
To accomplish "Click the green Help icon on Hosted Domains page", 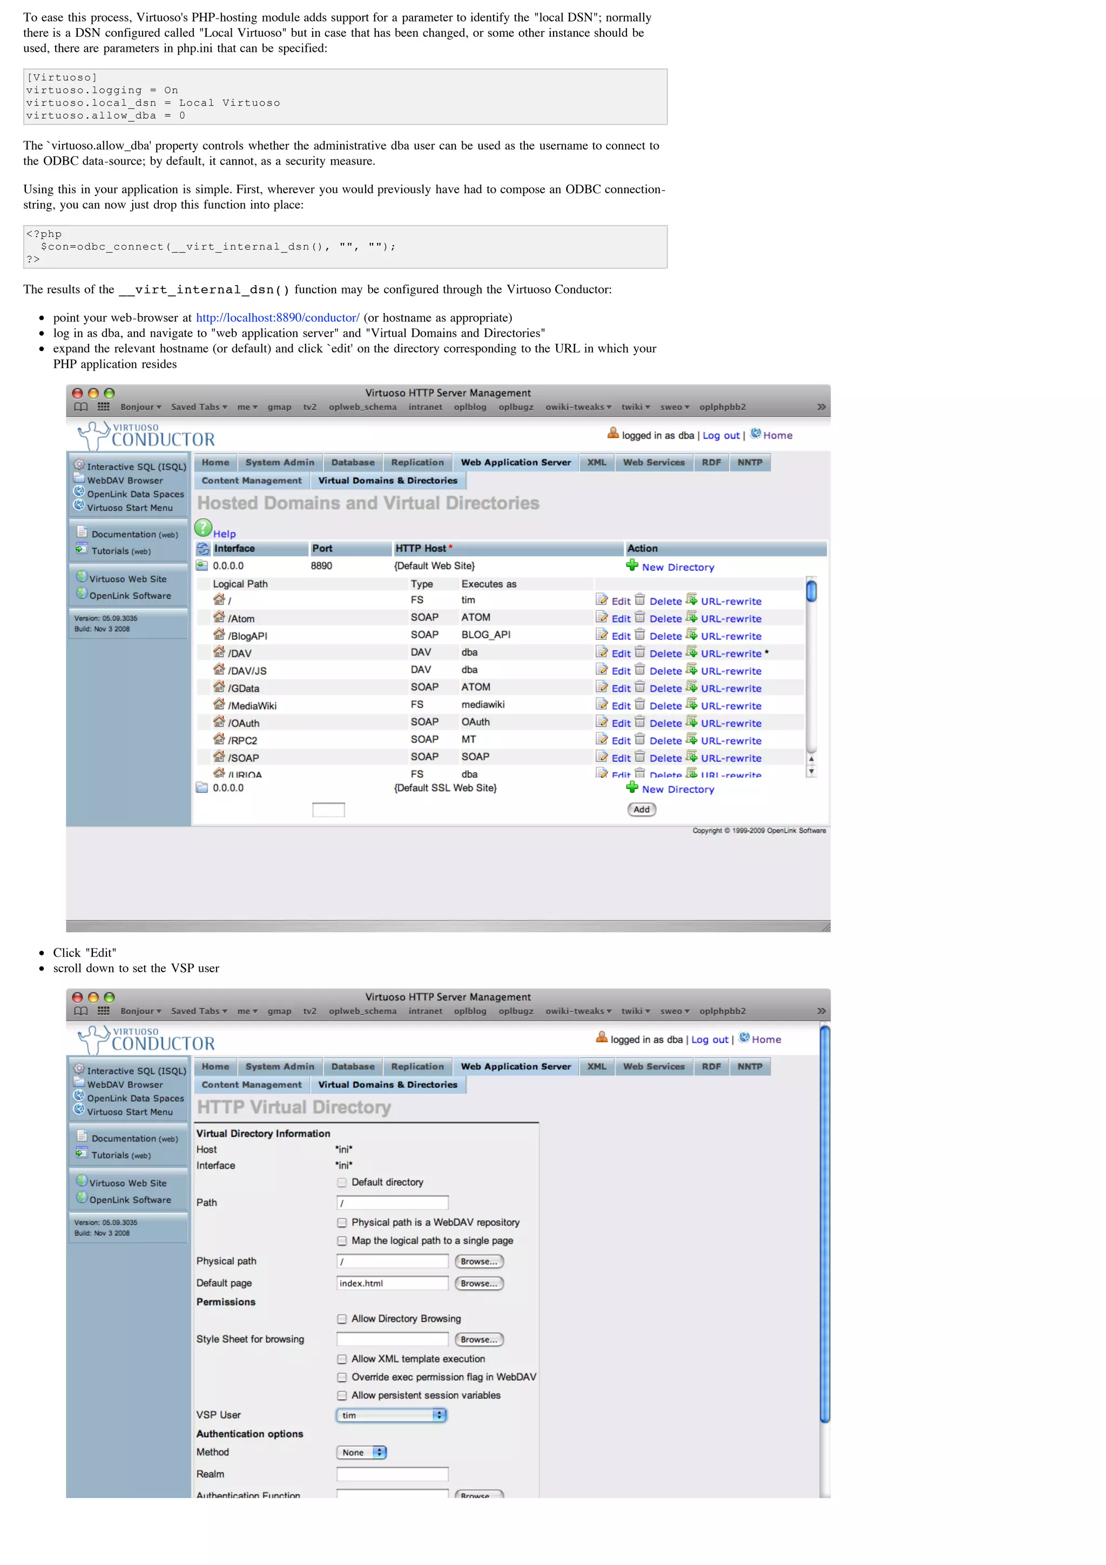I will pos(203,528).
